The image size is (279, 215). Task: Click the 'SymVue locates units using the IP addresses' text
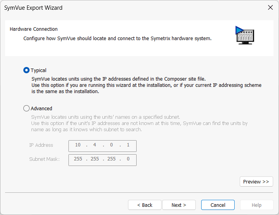coord(119,79)
